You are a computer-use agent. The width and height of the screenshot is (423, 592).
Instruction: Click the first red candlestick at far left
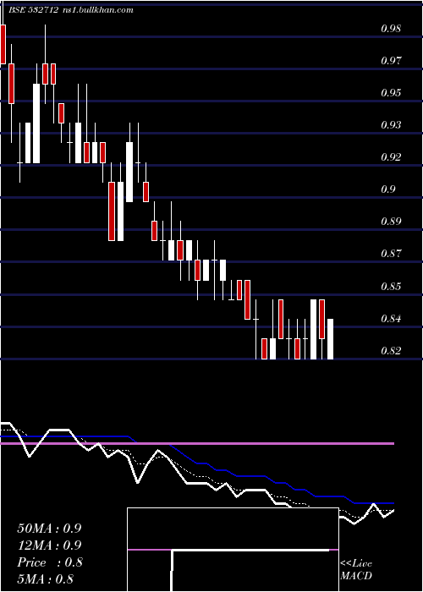(3, 44)
